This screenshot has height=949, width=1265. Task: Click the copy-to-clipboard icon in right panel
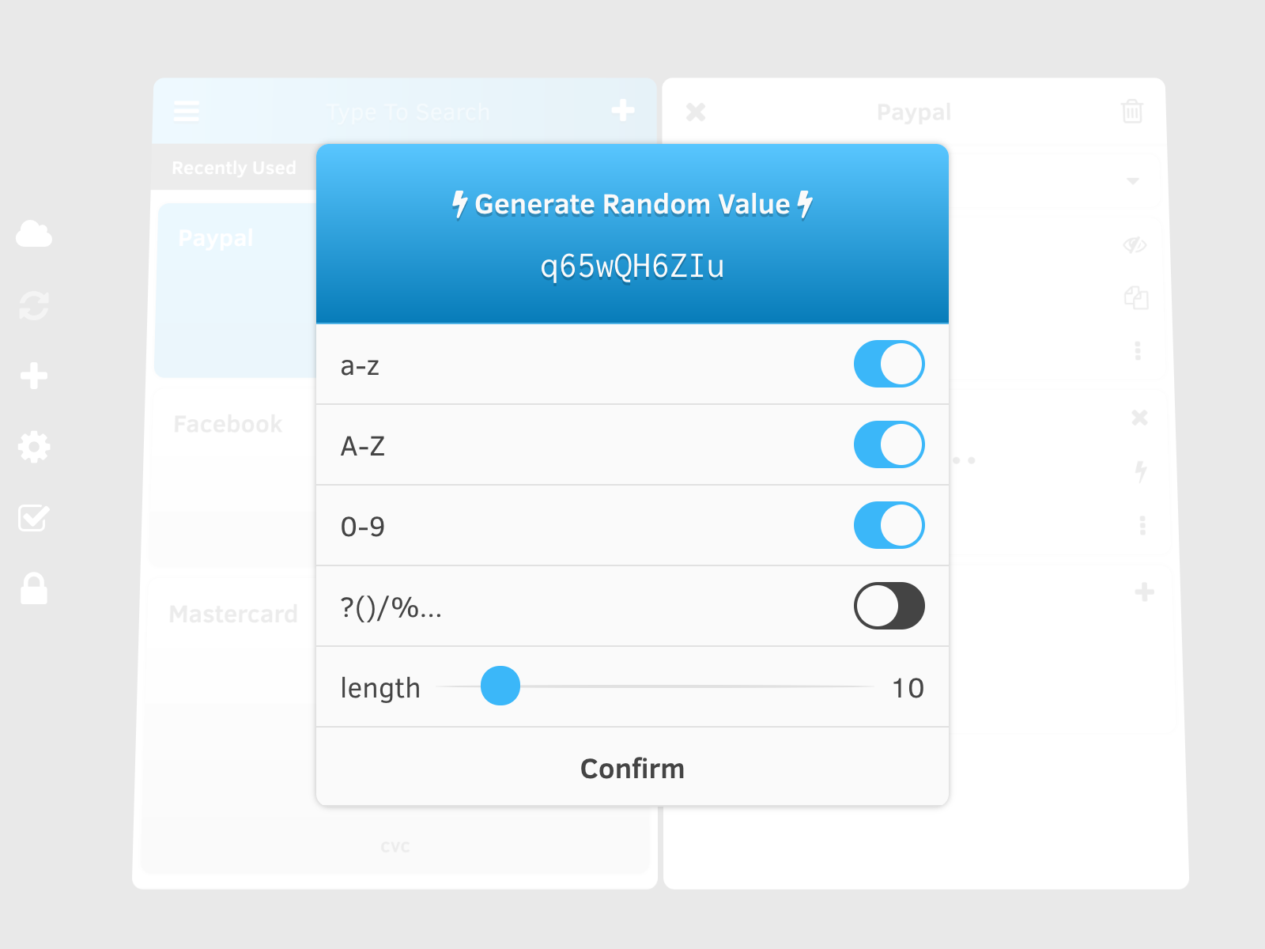1136,297
